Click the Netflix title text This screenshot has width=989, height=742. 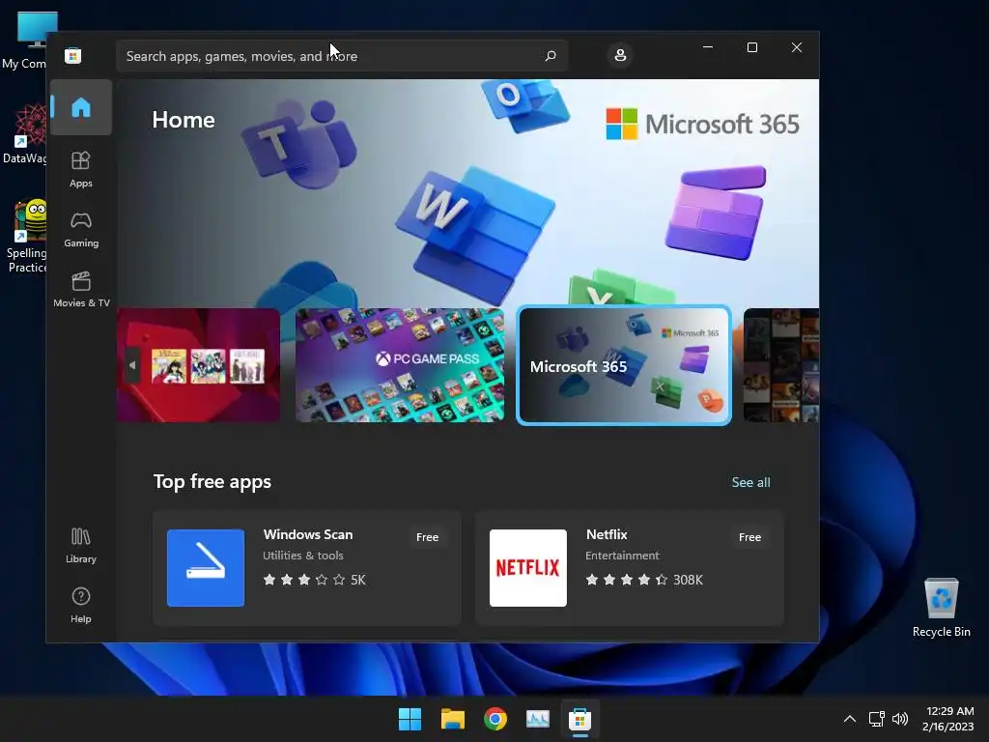pyautogui.click(x=607, y=534)
